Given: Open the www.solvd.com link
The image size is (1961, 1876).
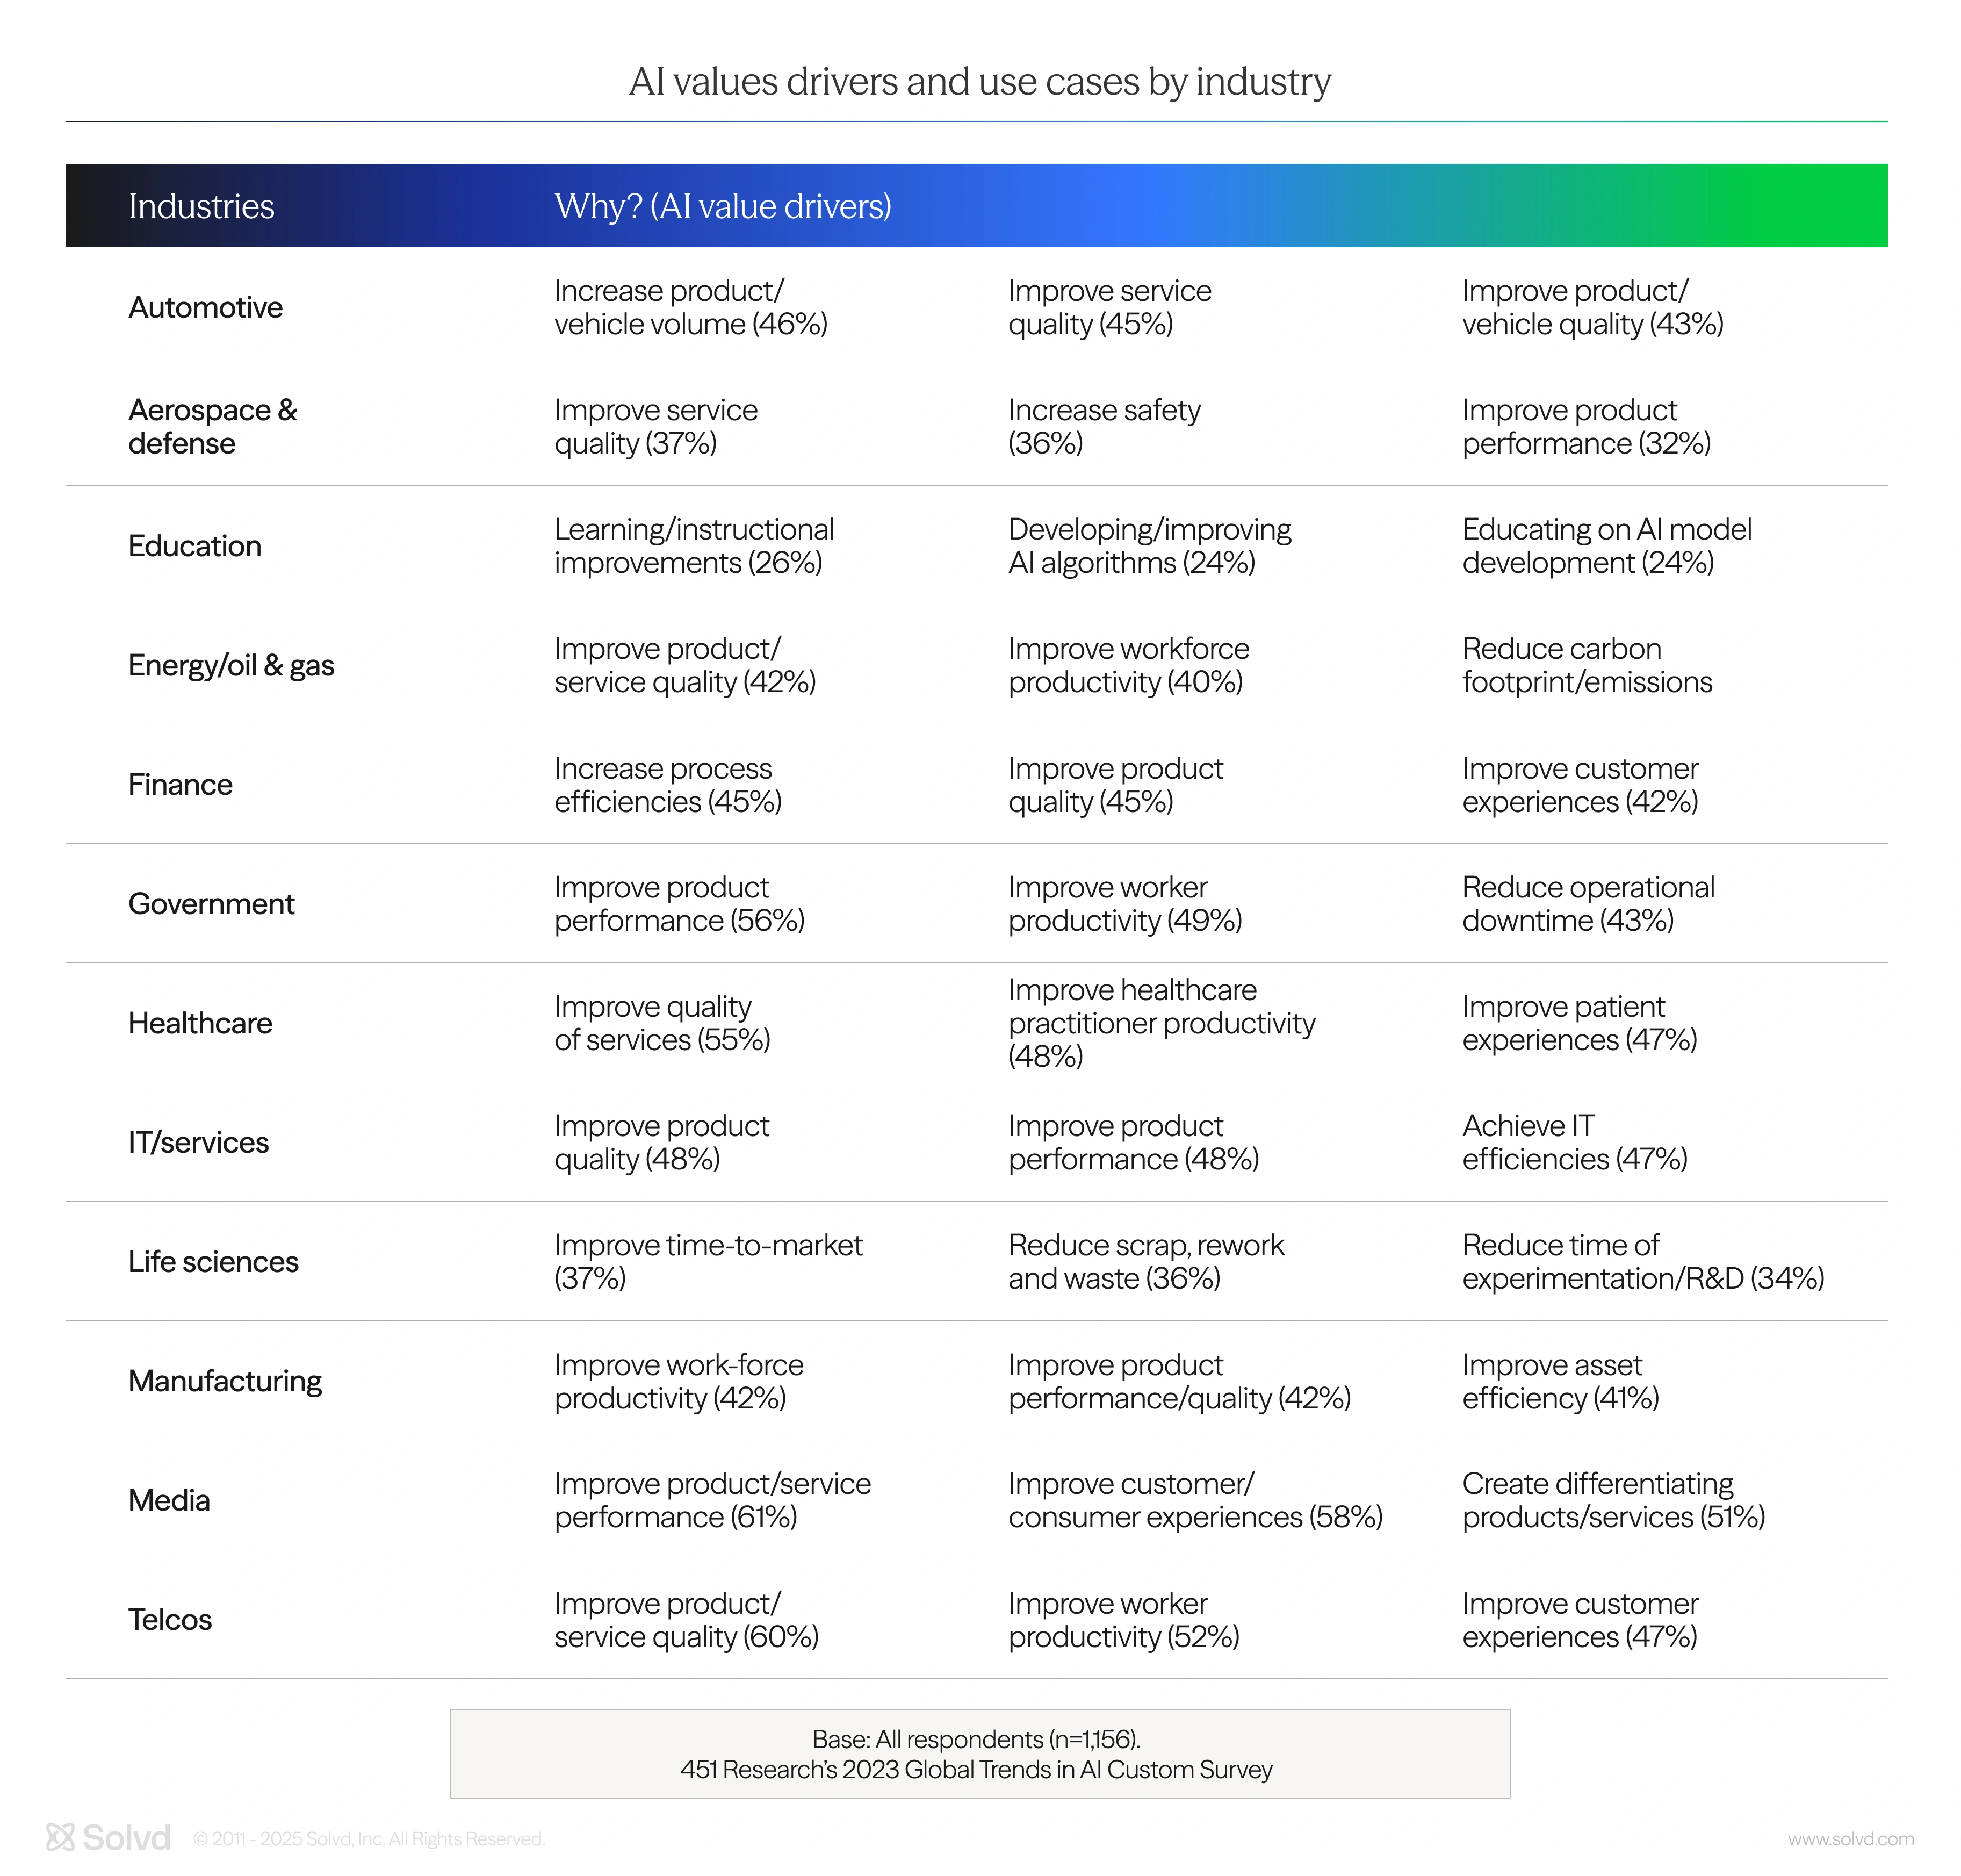Looking at the screenshot, I should coord(1850,1839).
